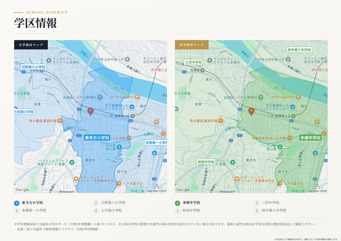Image resolution: width=341 pixels, height=241 pixels.
Task: Click the brown P marker on junior-high map
Action: click(251, 111)
